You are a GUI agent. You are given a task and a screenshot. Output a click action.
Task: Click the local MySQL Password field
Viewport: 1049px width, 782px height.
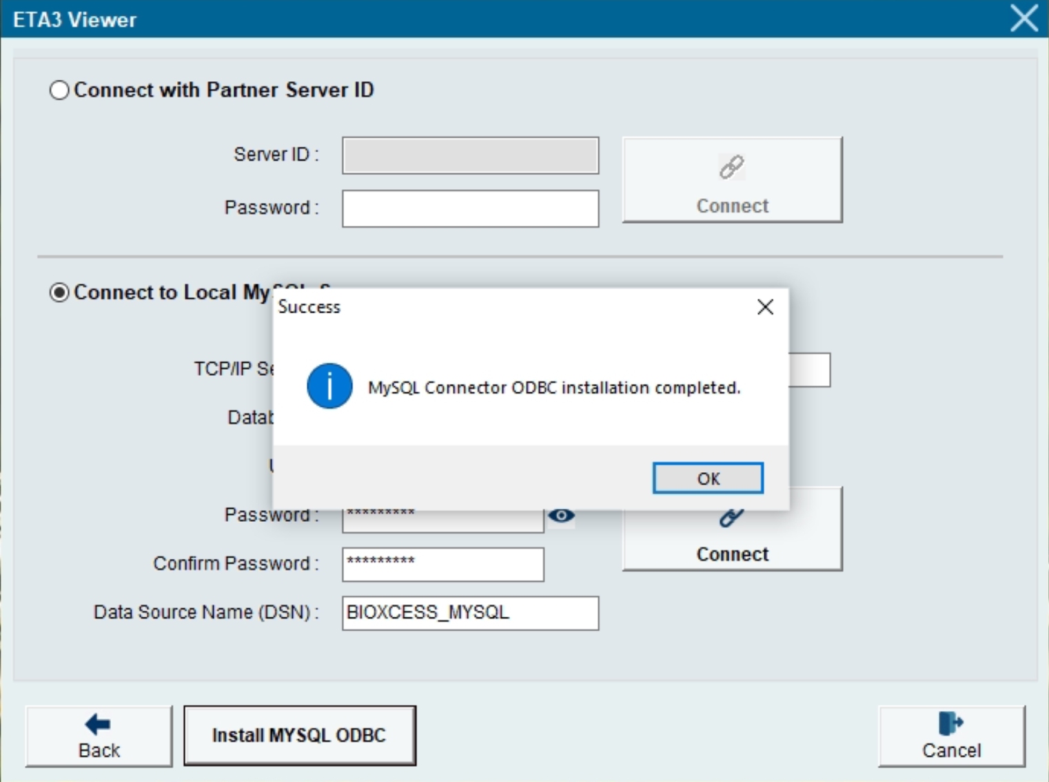(442, 521)
